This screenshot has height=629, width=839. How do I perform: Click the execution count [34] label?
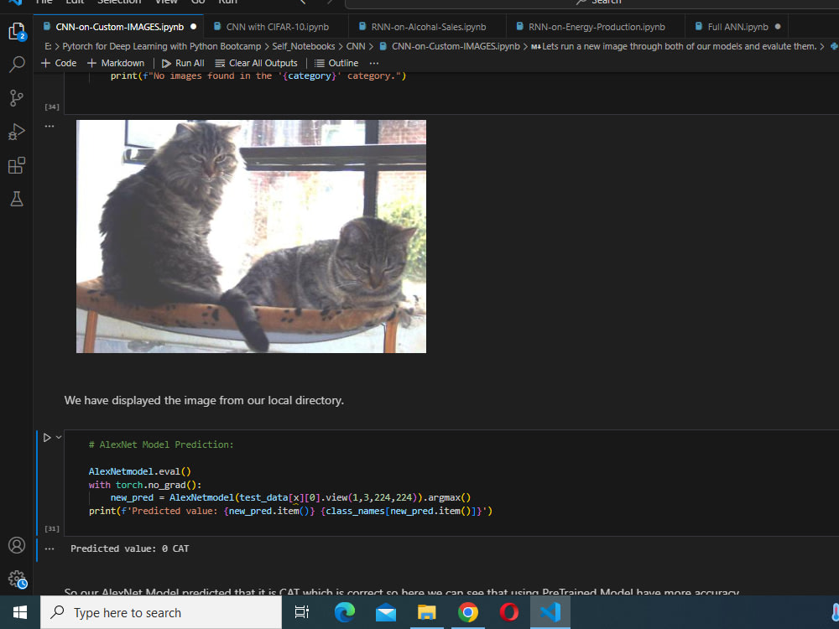52,107
